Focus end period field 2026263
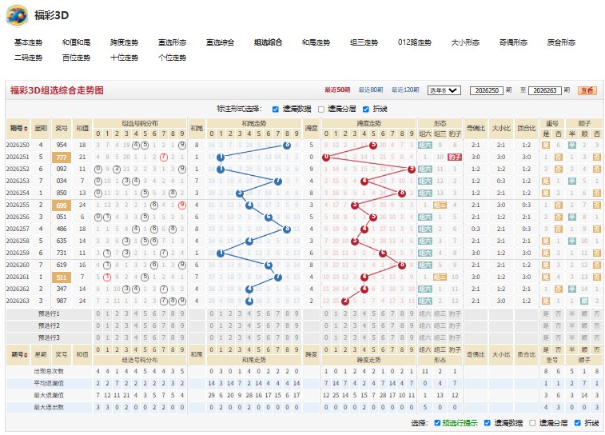605x435 pixels. 544,90
